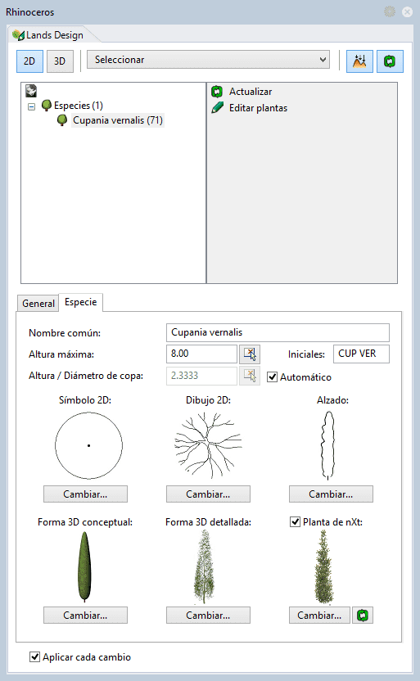420x681 pixels.
Task: Click Cambiar button under Alzado
Action: (x=331, y=494)
